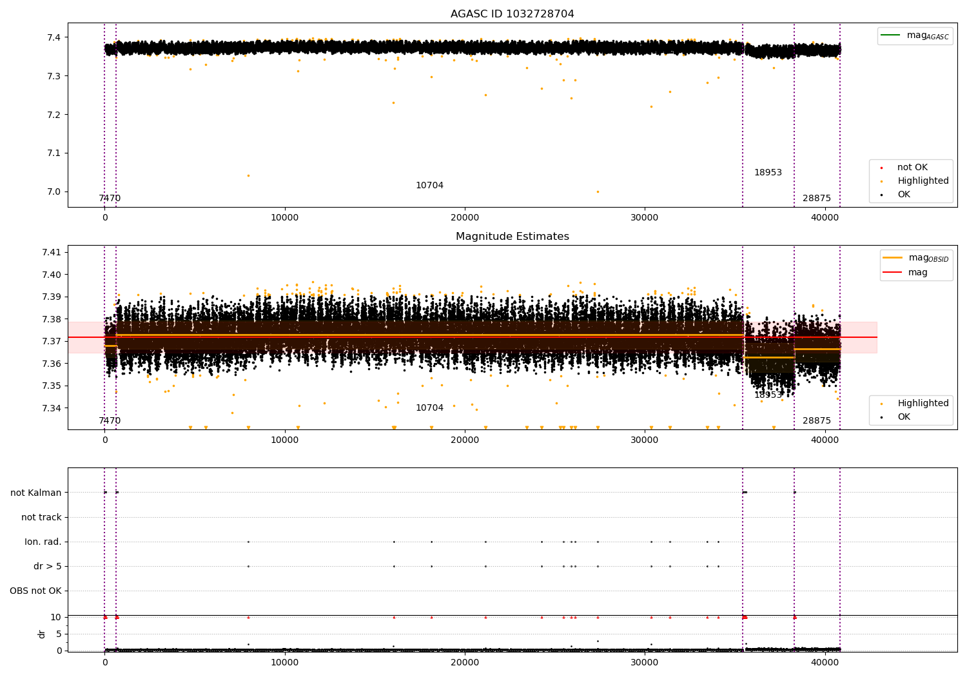This screenshot has width=967, height=677.
Task: Click OBSID label 10704 in Magnitude Estimates panel
Action: (x=429, y=408)
